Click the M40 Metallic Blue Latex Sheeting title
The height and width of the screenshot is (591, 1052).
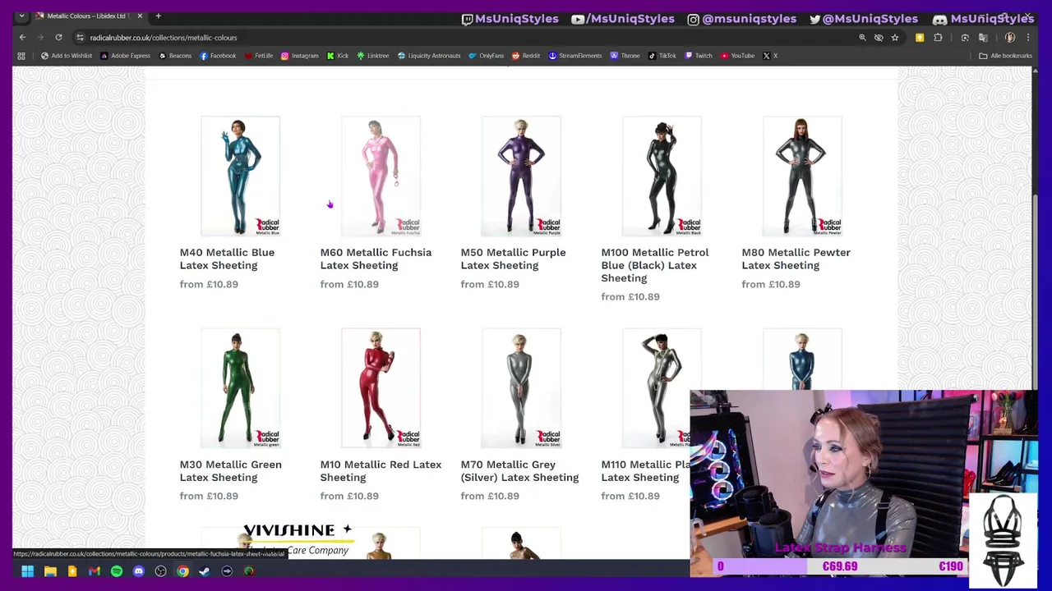(227, 259)
